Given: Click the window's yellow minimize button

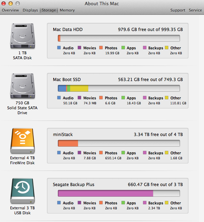Looking at the screenshot, I should (x=11, y=4).
